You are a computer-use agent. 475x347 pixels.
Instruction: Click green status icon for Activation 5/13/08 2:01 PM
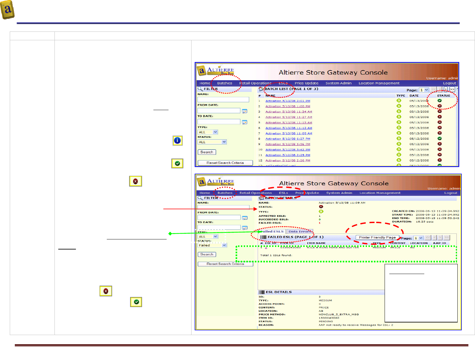pyautogui.click(x=439, y=101)
